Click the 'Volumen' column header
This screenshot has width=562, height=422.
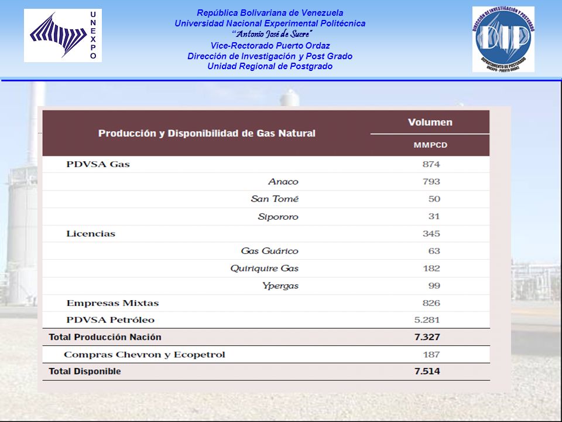[430, 122]
